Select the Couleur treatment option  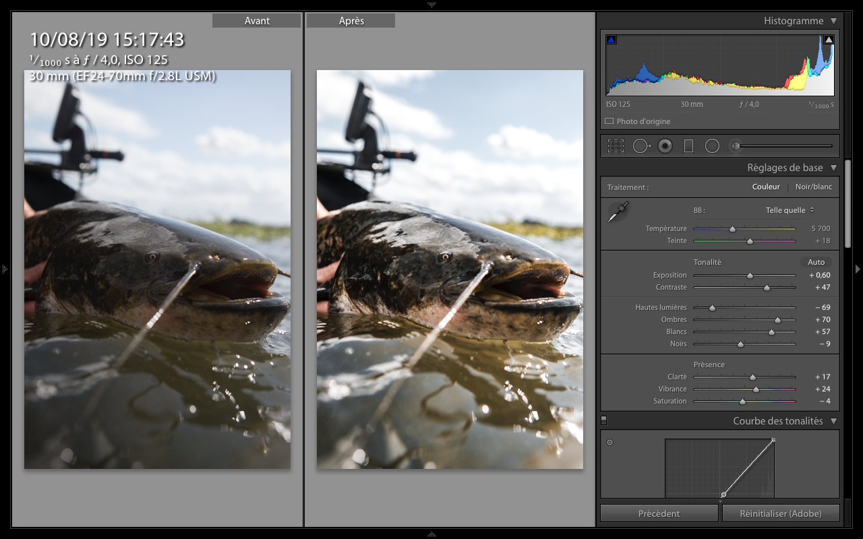(x=766, y=187)
